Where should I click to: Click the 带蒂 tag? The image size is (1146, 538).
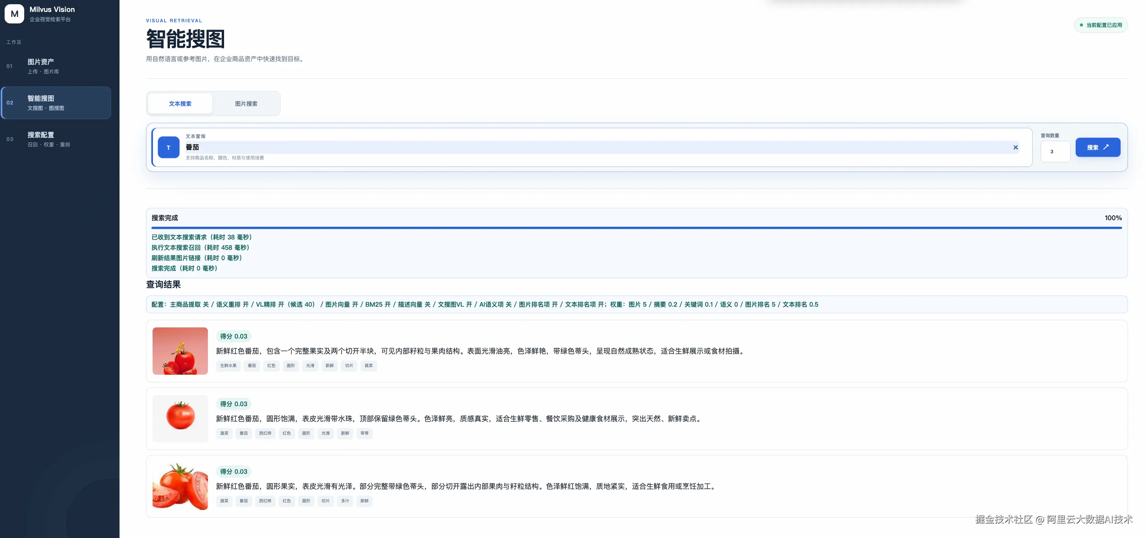[364, 433]
